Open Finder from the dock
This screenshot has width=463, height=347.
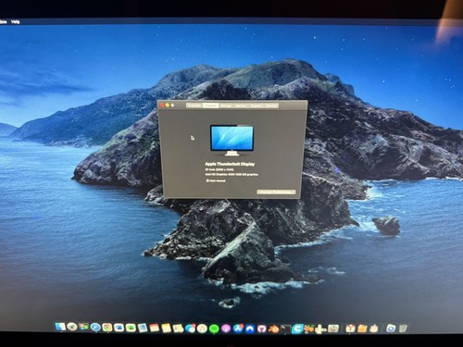[x=60, y=327]
